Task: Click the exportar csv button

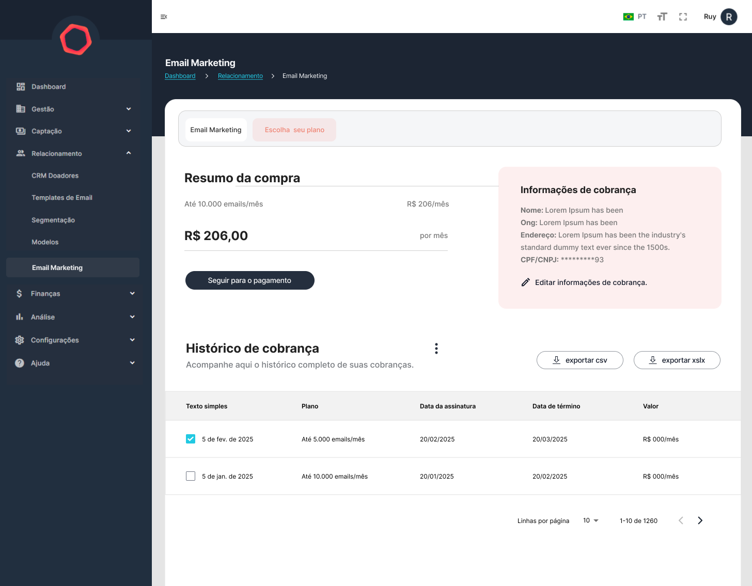Action: point(579,360)
